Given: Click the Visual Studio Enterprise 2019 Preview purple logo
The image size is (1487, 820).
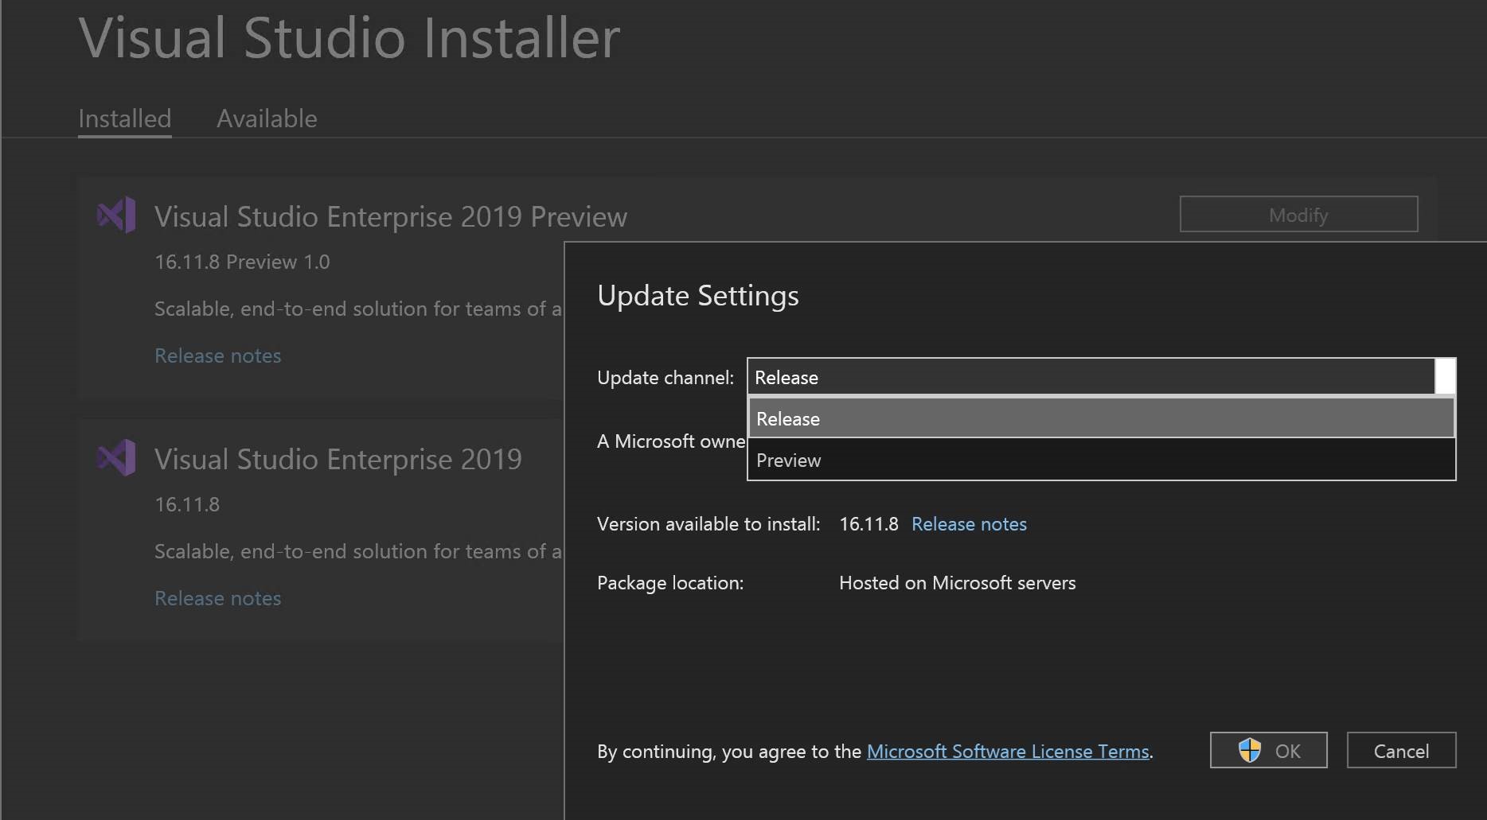Looking at the screenshot, I should [115, 215].
